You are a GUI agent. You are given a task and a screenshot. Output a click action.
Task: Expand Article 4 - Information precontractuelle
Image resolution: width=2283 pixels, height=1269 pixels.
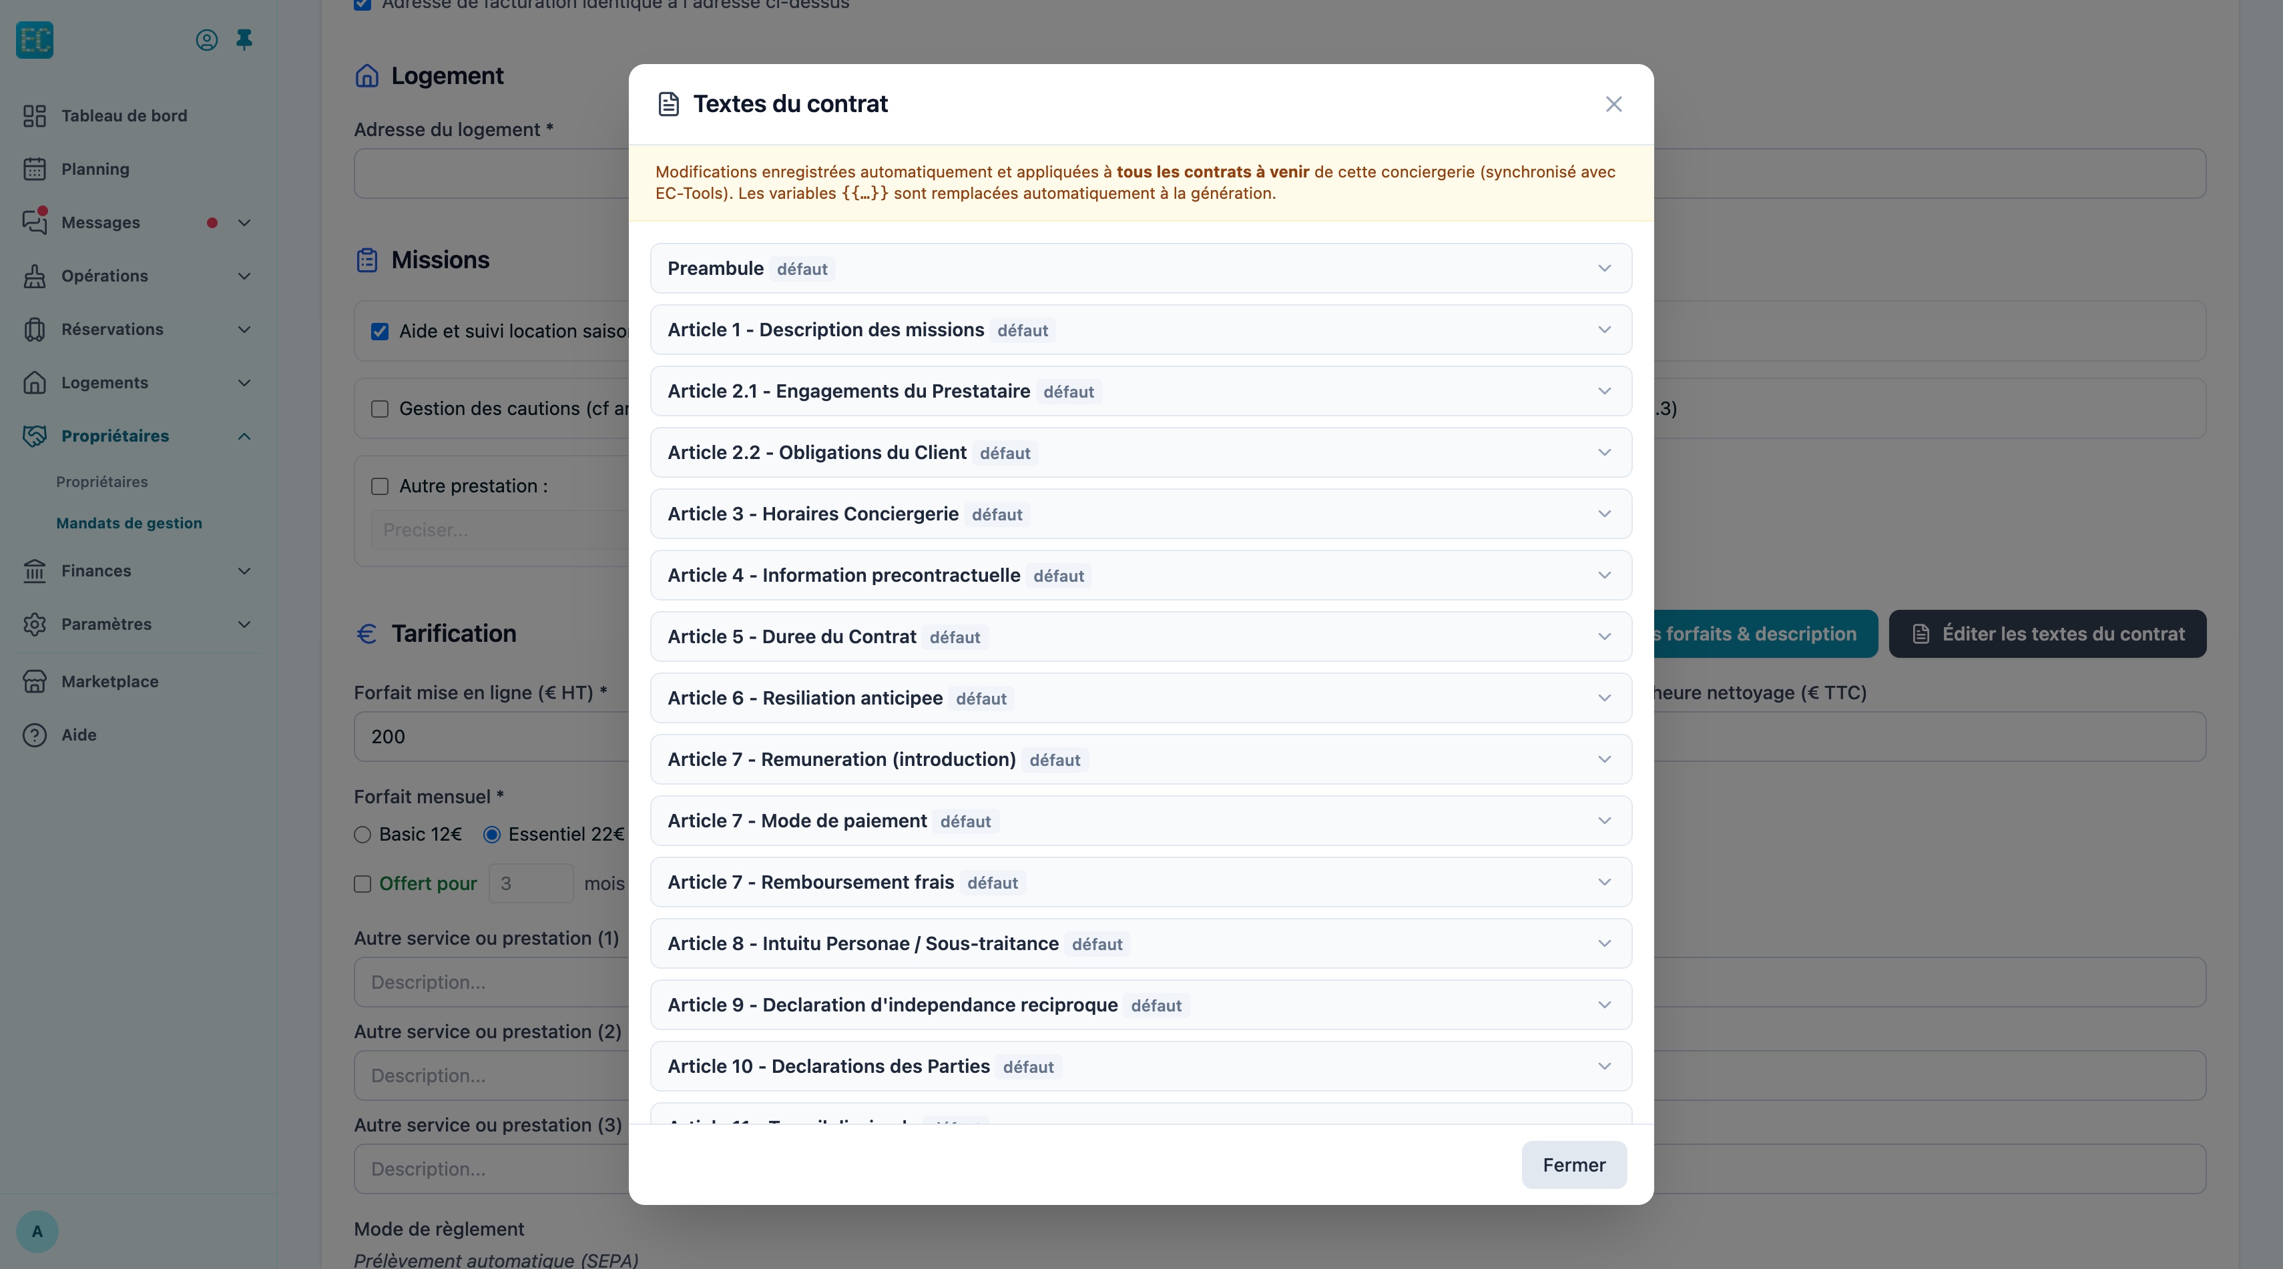[x=1141, y=576]
